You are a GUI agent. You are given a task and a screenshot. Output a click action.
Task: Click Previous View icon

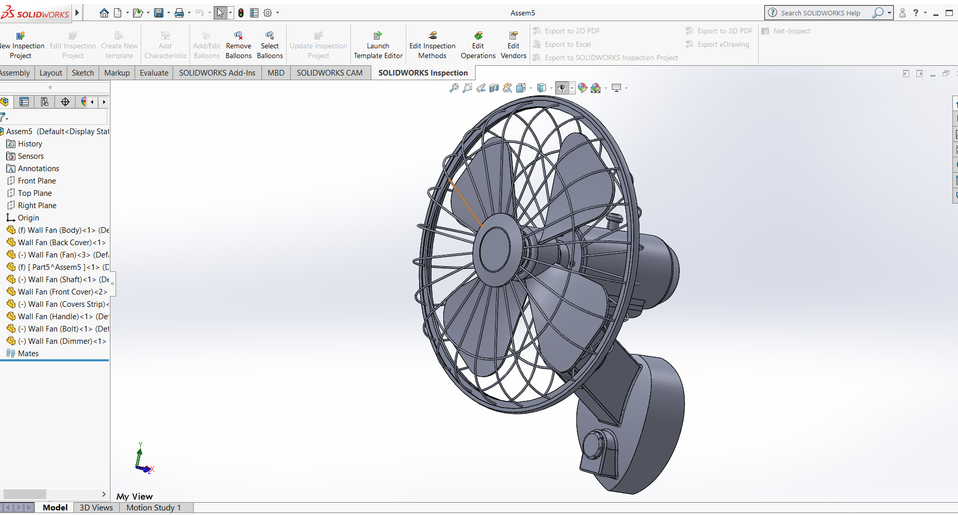481,88
